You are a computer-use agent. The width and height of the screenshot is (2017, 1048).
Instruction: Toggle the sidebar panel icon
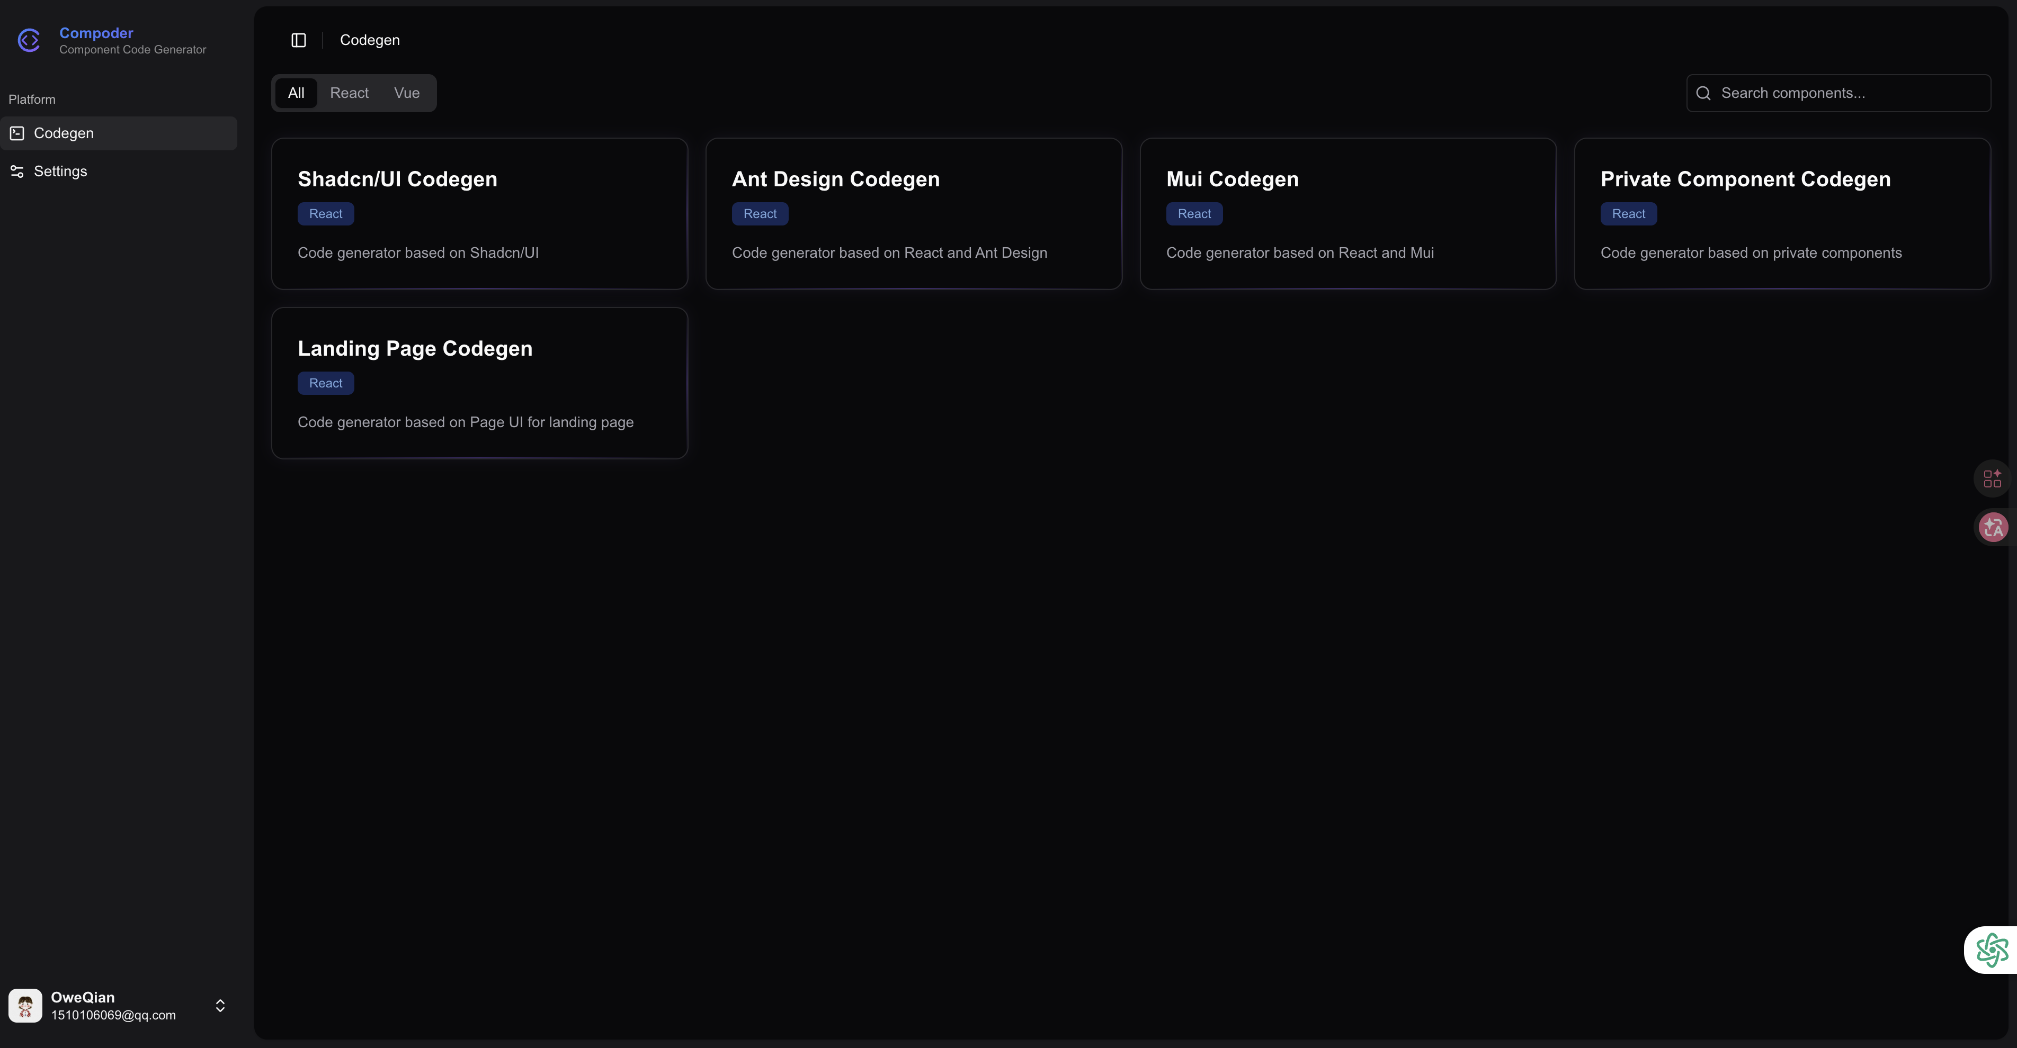(298, 40)
